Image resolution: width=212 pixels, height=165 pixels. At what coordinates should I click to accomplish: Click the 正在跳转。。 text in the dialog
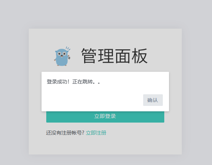86,82
